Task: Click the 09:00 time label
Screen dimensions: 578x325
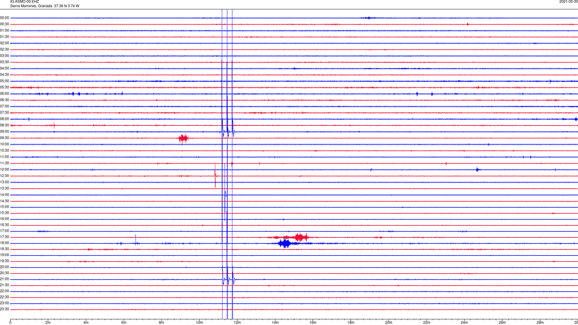Action: pos(5,132)
